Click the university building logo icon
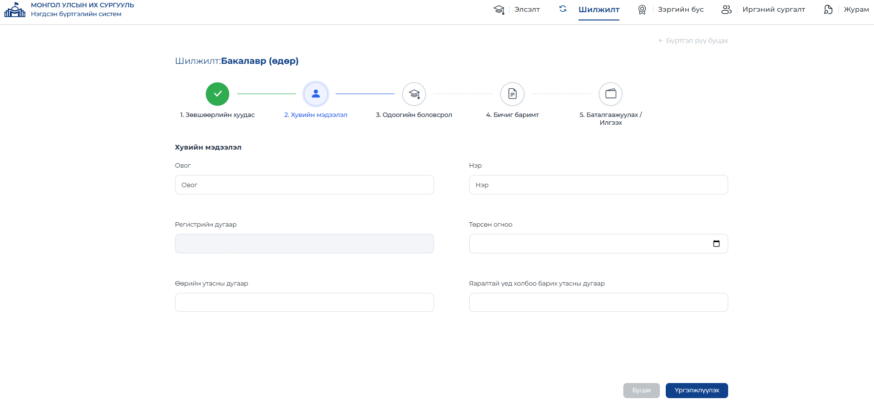874x403 pixels. point(15,9)
